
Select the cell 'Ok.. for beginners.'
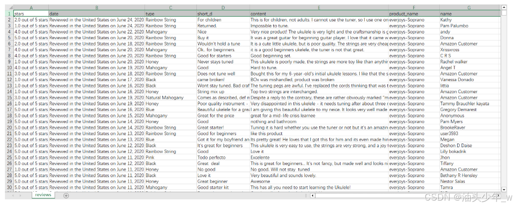[223, 49]
